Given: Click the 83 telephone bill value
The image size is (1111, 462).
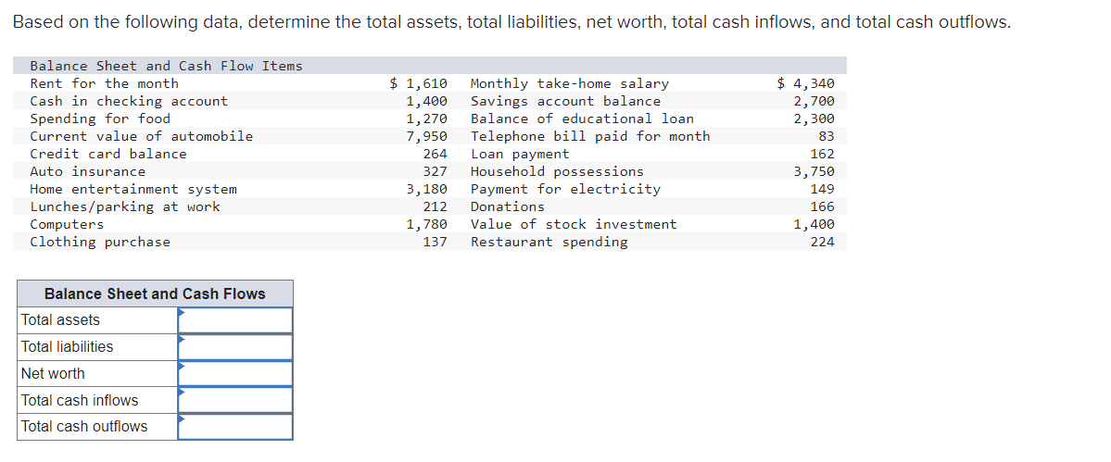Looking at the screenshot, I should tap(827, 136).
